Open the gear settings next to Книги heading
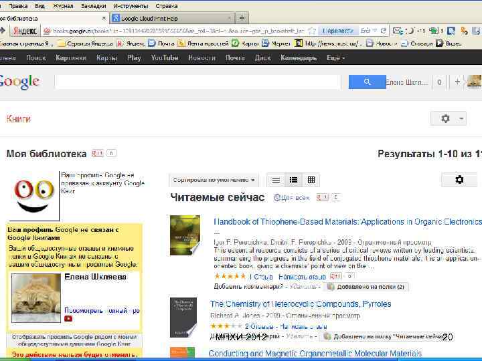482x361 pixels. pyautogui.click(x=445, y=118)
